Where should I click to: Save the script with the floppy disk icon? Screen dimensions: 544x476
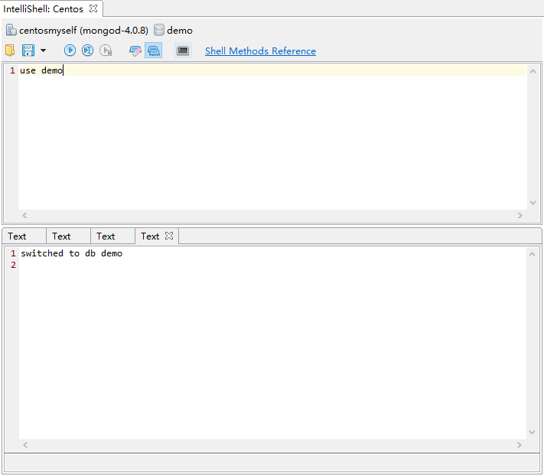point(28,51)
